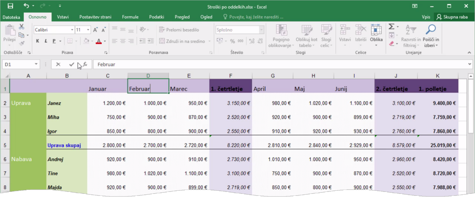Toggle bold with the K button
Image resolution: width=475 pixels, height=197 pixels.
38,41
